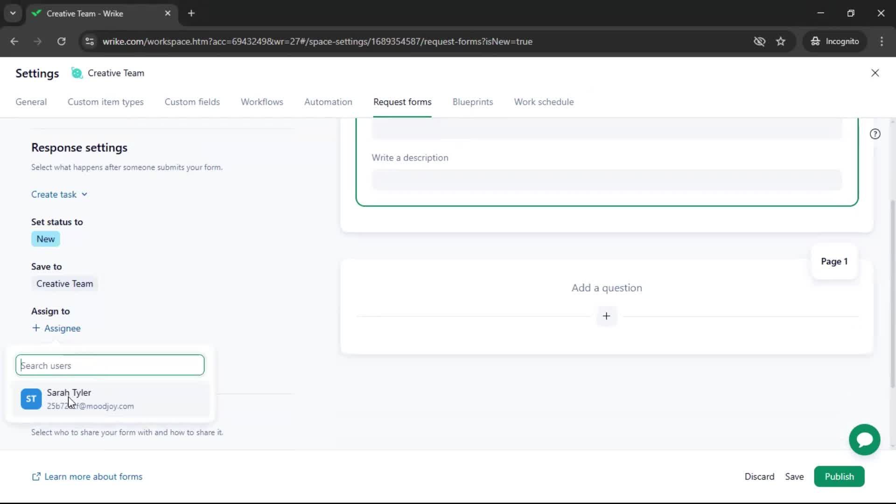Open the browser three-dot menu
The image size is (896, 504).
coord(882,42)
